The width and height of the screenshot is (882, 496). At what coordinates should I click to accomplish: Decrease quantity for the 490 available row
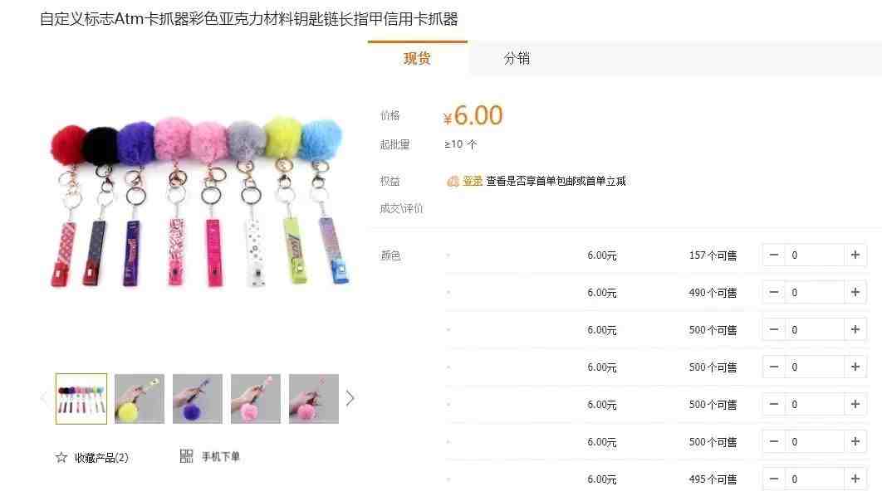point(774,292)
